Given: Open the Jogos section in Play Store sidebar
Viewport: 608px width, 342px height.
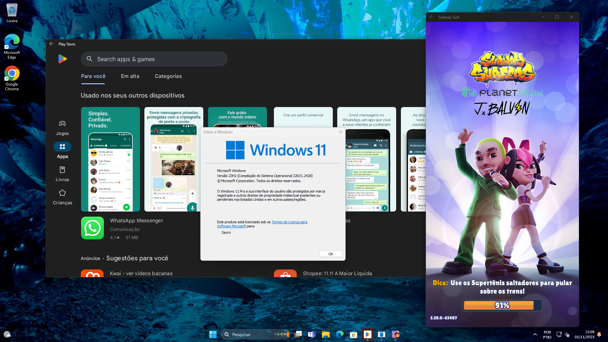Looking at the screenshot, I should (x=62, y=128).
